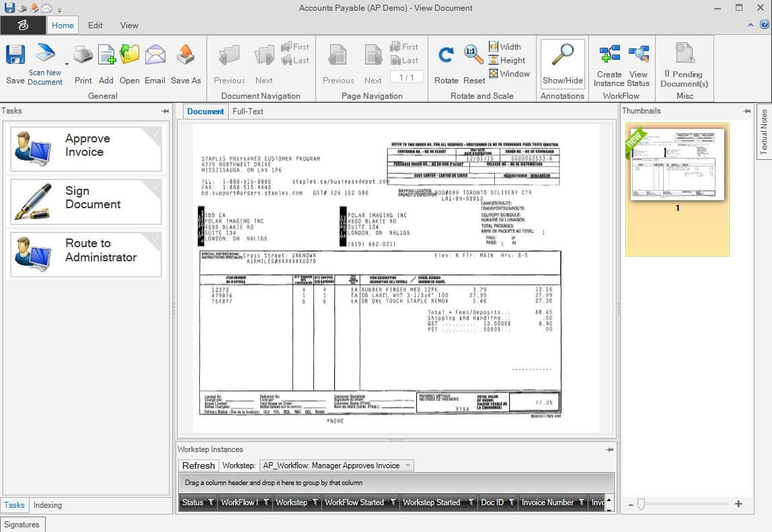Jump to First in Document Navigation

tap(295, 47)
